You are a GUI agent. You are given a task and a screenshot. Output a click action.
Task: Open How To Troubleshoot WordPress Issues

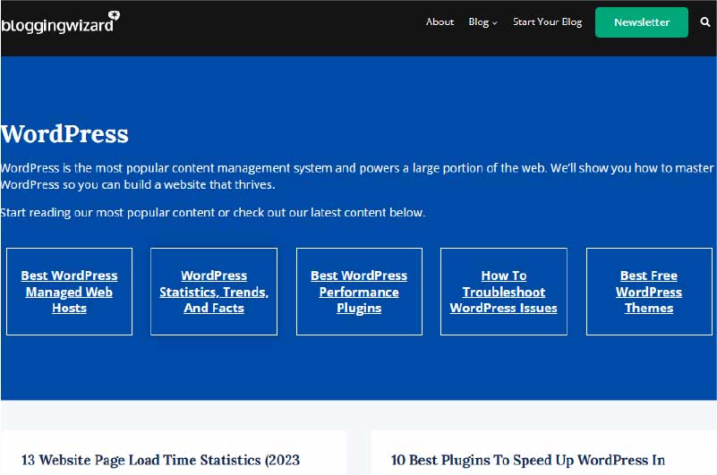click(503, 292)
